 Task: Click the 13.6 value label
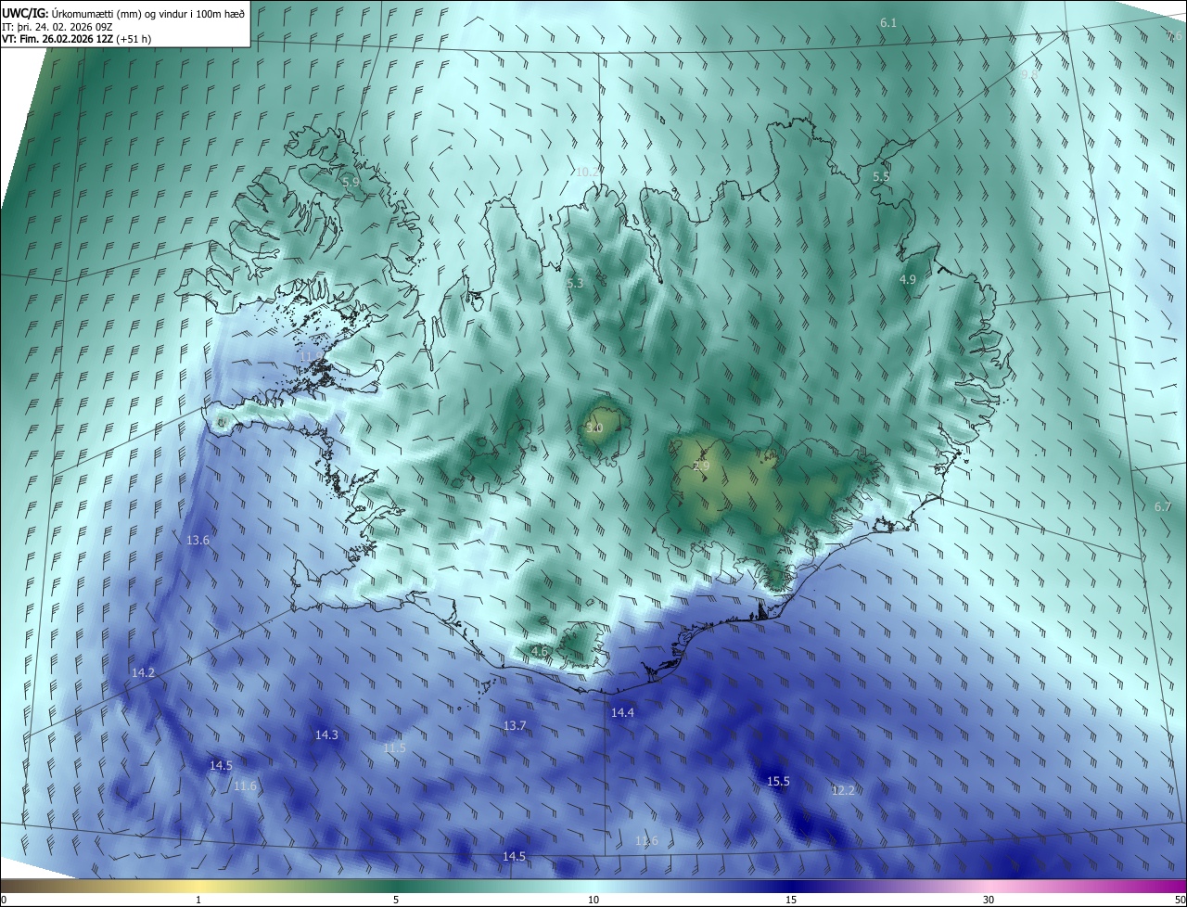198,540
